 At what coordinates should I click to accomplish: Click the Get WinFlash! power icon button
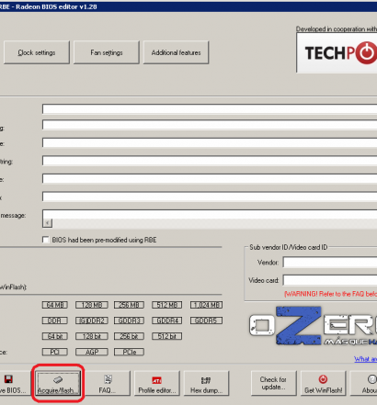click(324, 383)
